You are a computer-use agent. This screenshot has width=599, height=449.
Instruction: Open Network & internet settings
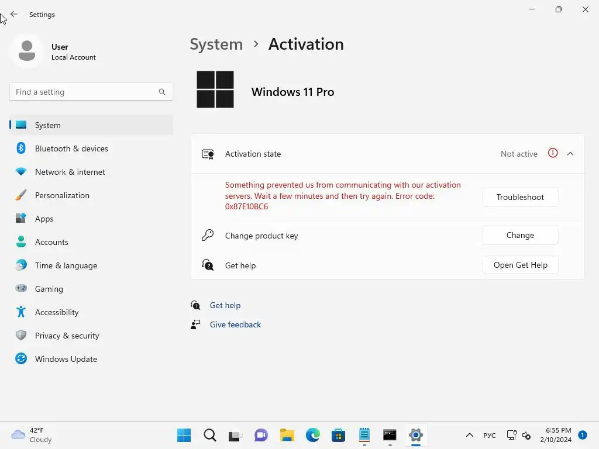pos(91,172)
